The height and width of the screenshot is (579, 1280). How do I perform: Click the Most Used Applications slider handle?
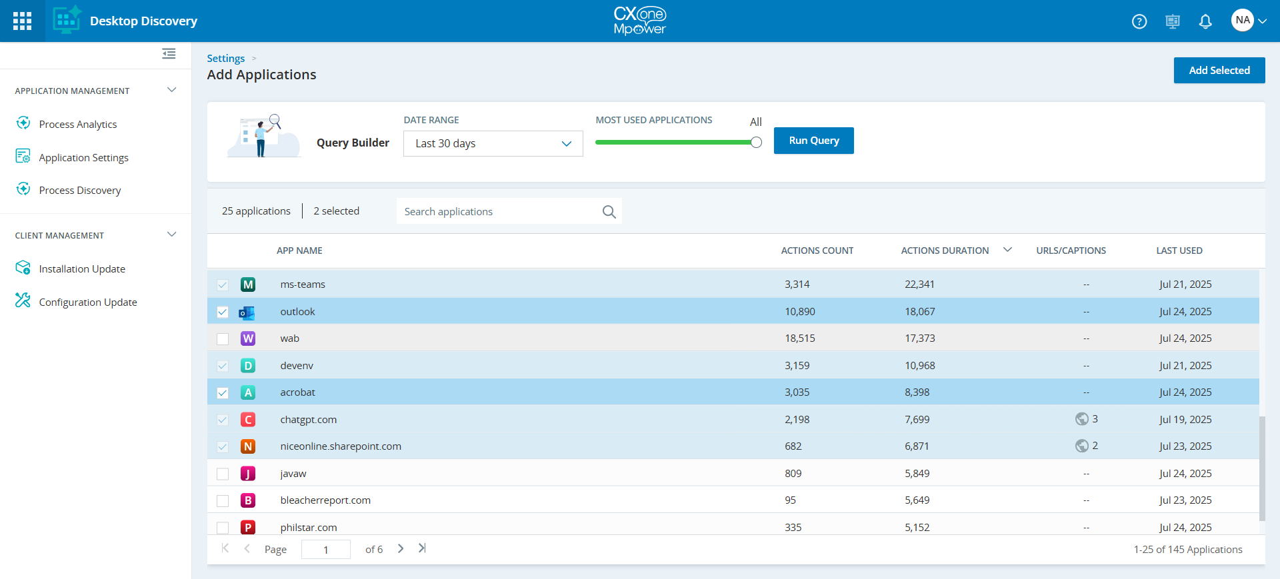756,143
